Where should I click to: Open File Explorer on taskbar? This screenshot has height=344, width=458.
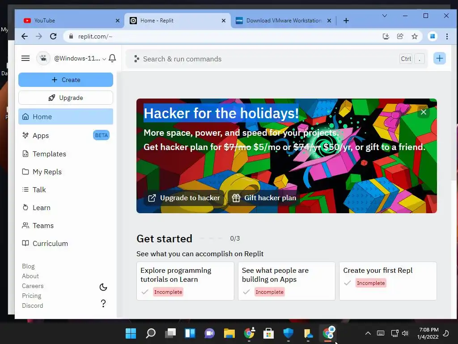point(229,333)
